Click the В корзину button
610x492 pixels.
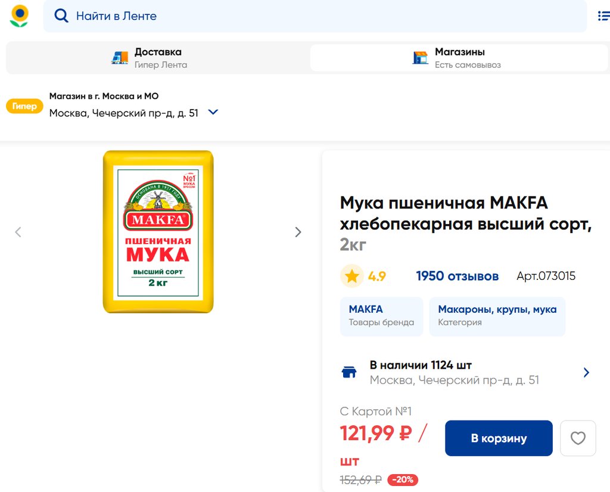(499, 438)
